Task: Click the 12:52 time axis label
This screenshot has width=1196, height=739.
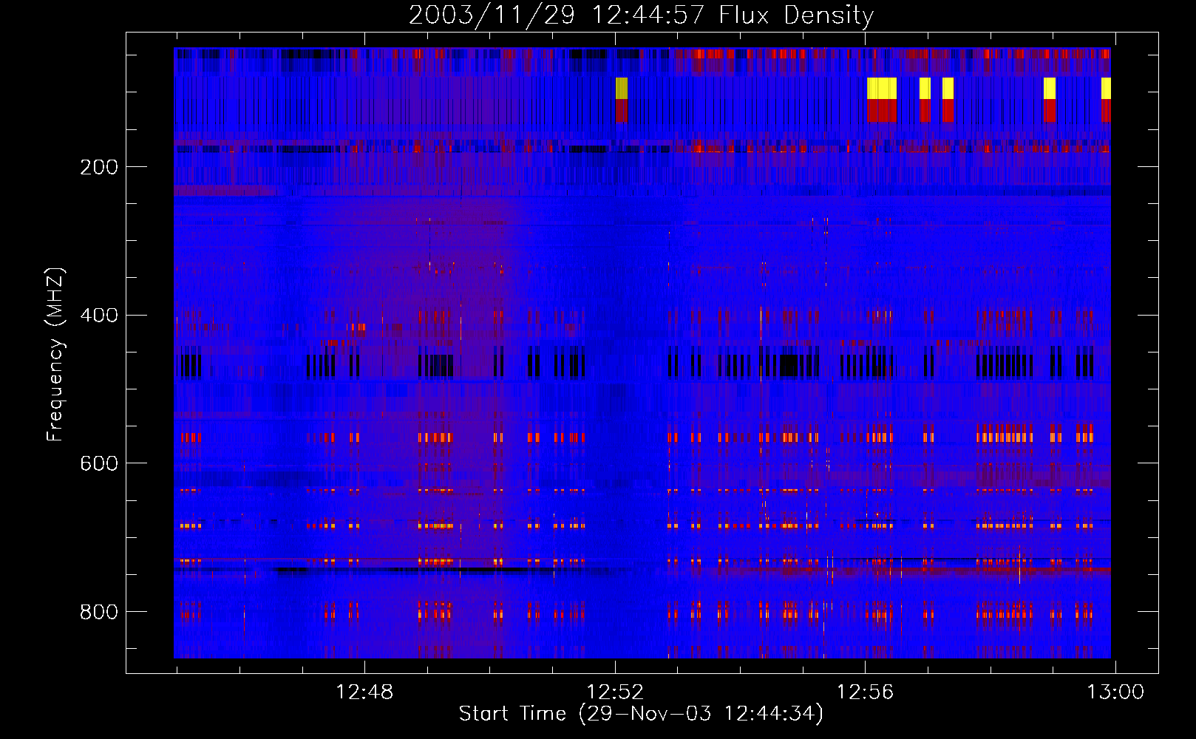Action: click(615, 692)
